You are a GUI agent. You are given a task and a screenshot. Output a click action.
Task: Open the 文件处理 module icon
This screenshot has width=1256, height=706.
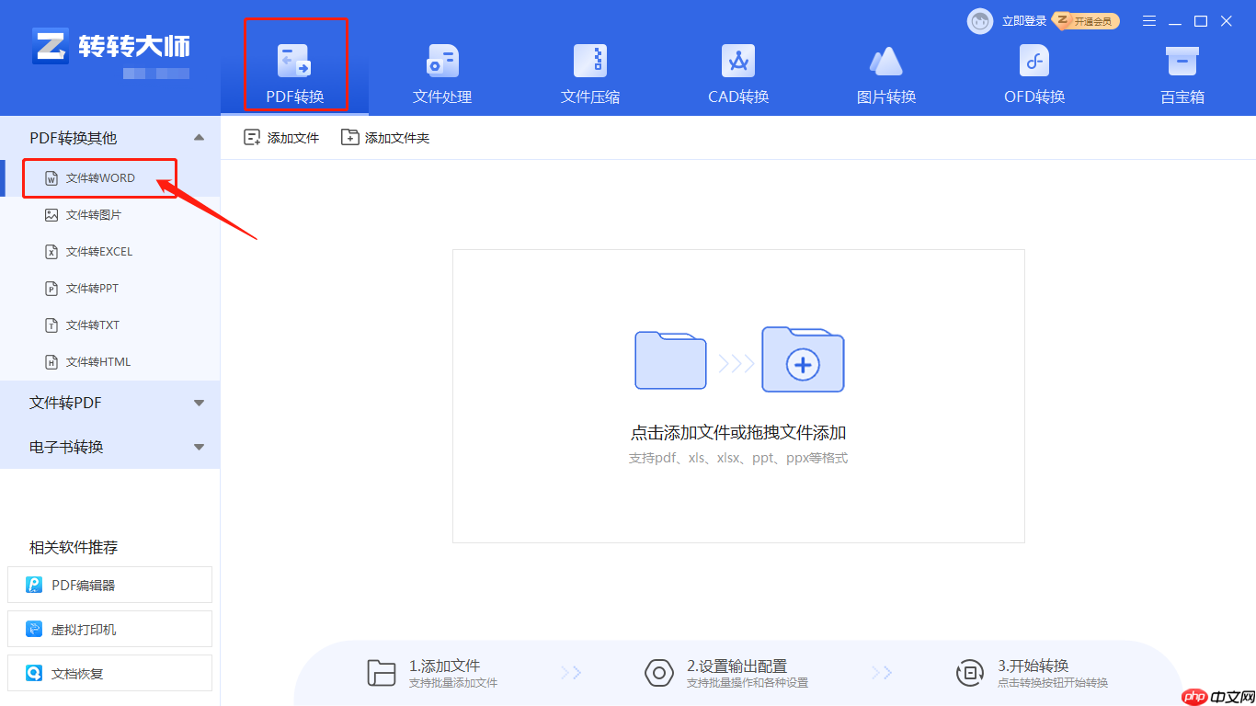tap(442, 61)
